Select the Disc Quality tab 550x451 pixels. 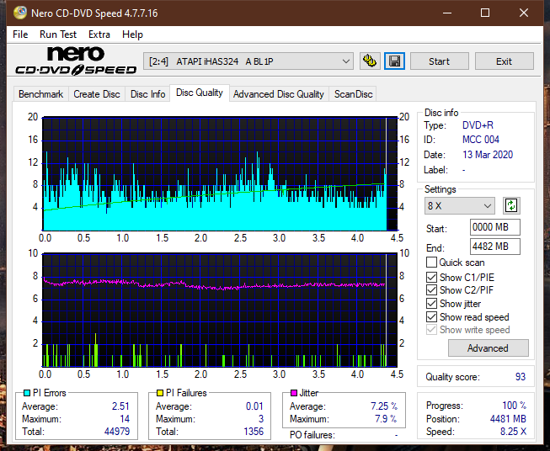(200, 93)
